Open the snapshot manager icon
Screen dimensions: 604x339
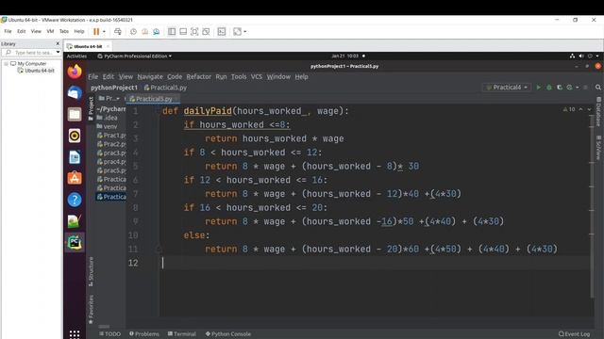(x=156, y=31)
